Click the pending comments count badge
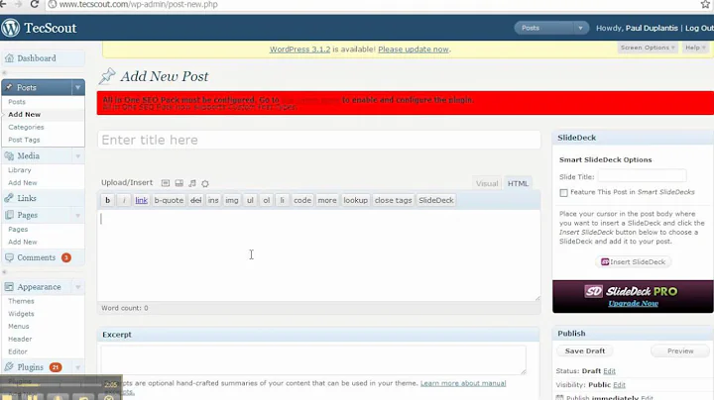The image size is (714, 400). coord(66,257)
